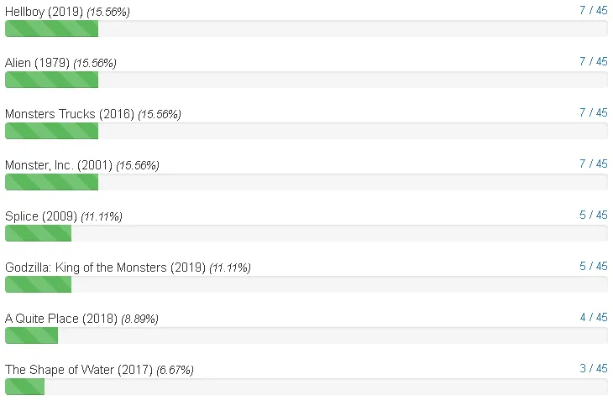The height and width of the screenshot is (400, 613).
Task: Open the 3 / 45 voters link
Action: click(x=594, y=368)
